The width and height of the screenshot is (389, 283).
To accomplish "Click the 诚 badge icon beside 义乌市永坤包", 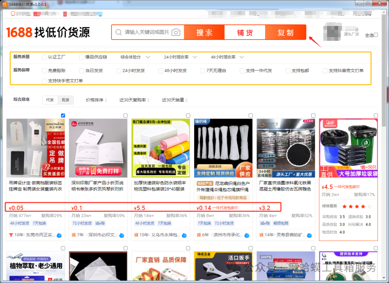I will 136,235.
